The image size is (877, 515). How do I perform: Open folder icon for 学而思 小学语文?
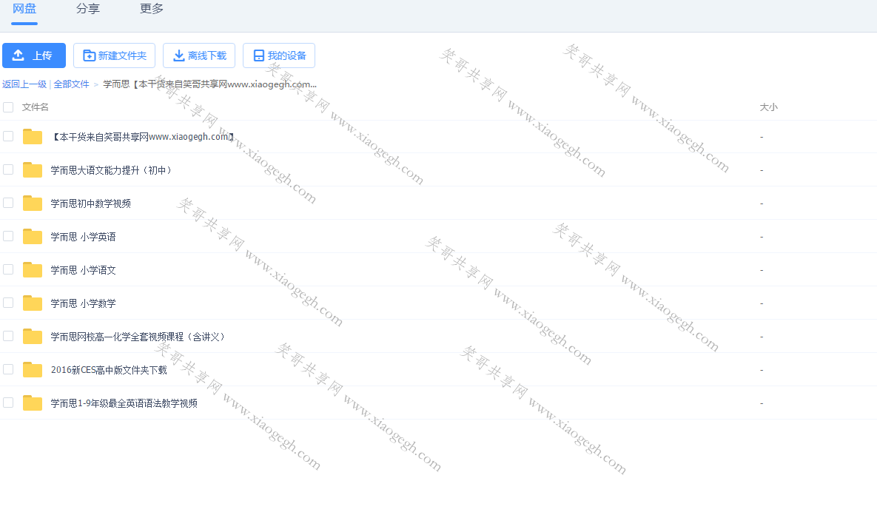pyautogui.click(x=33, y=270)
